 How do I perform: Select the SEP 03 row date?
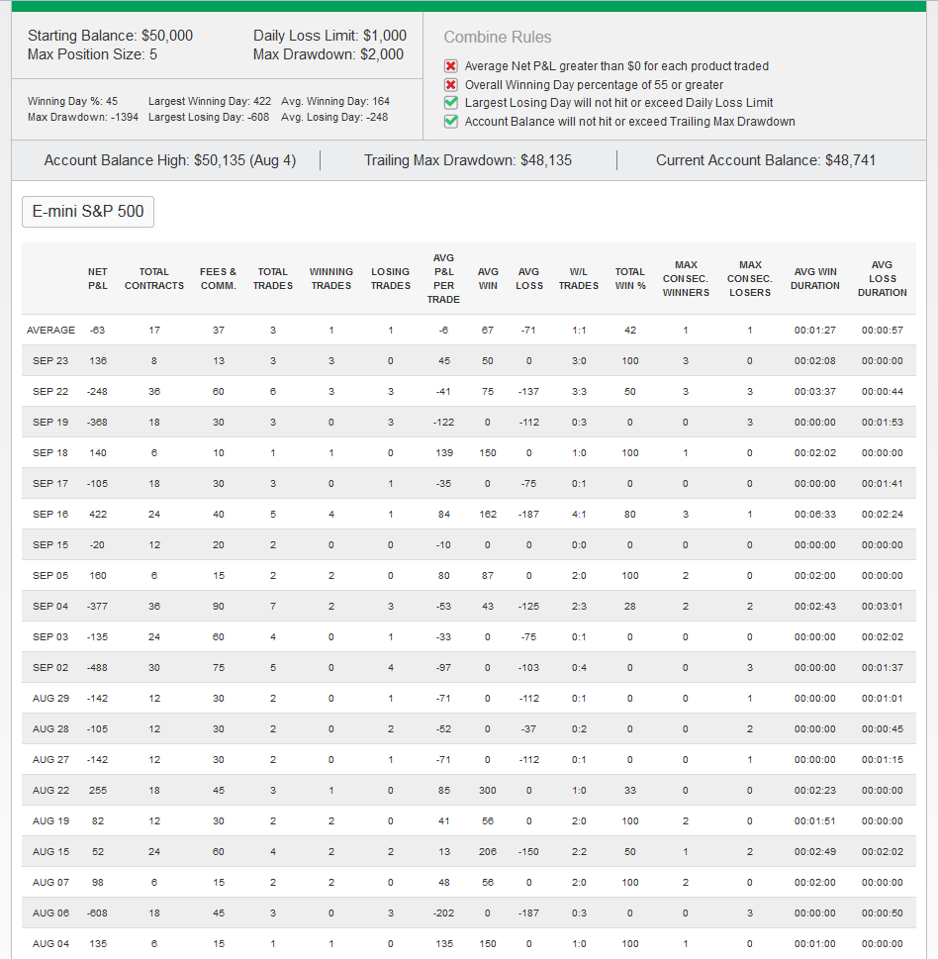(50, 636)
